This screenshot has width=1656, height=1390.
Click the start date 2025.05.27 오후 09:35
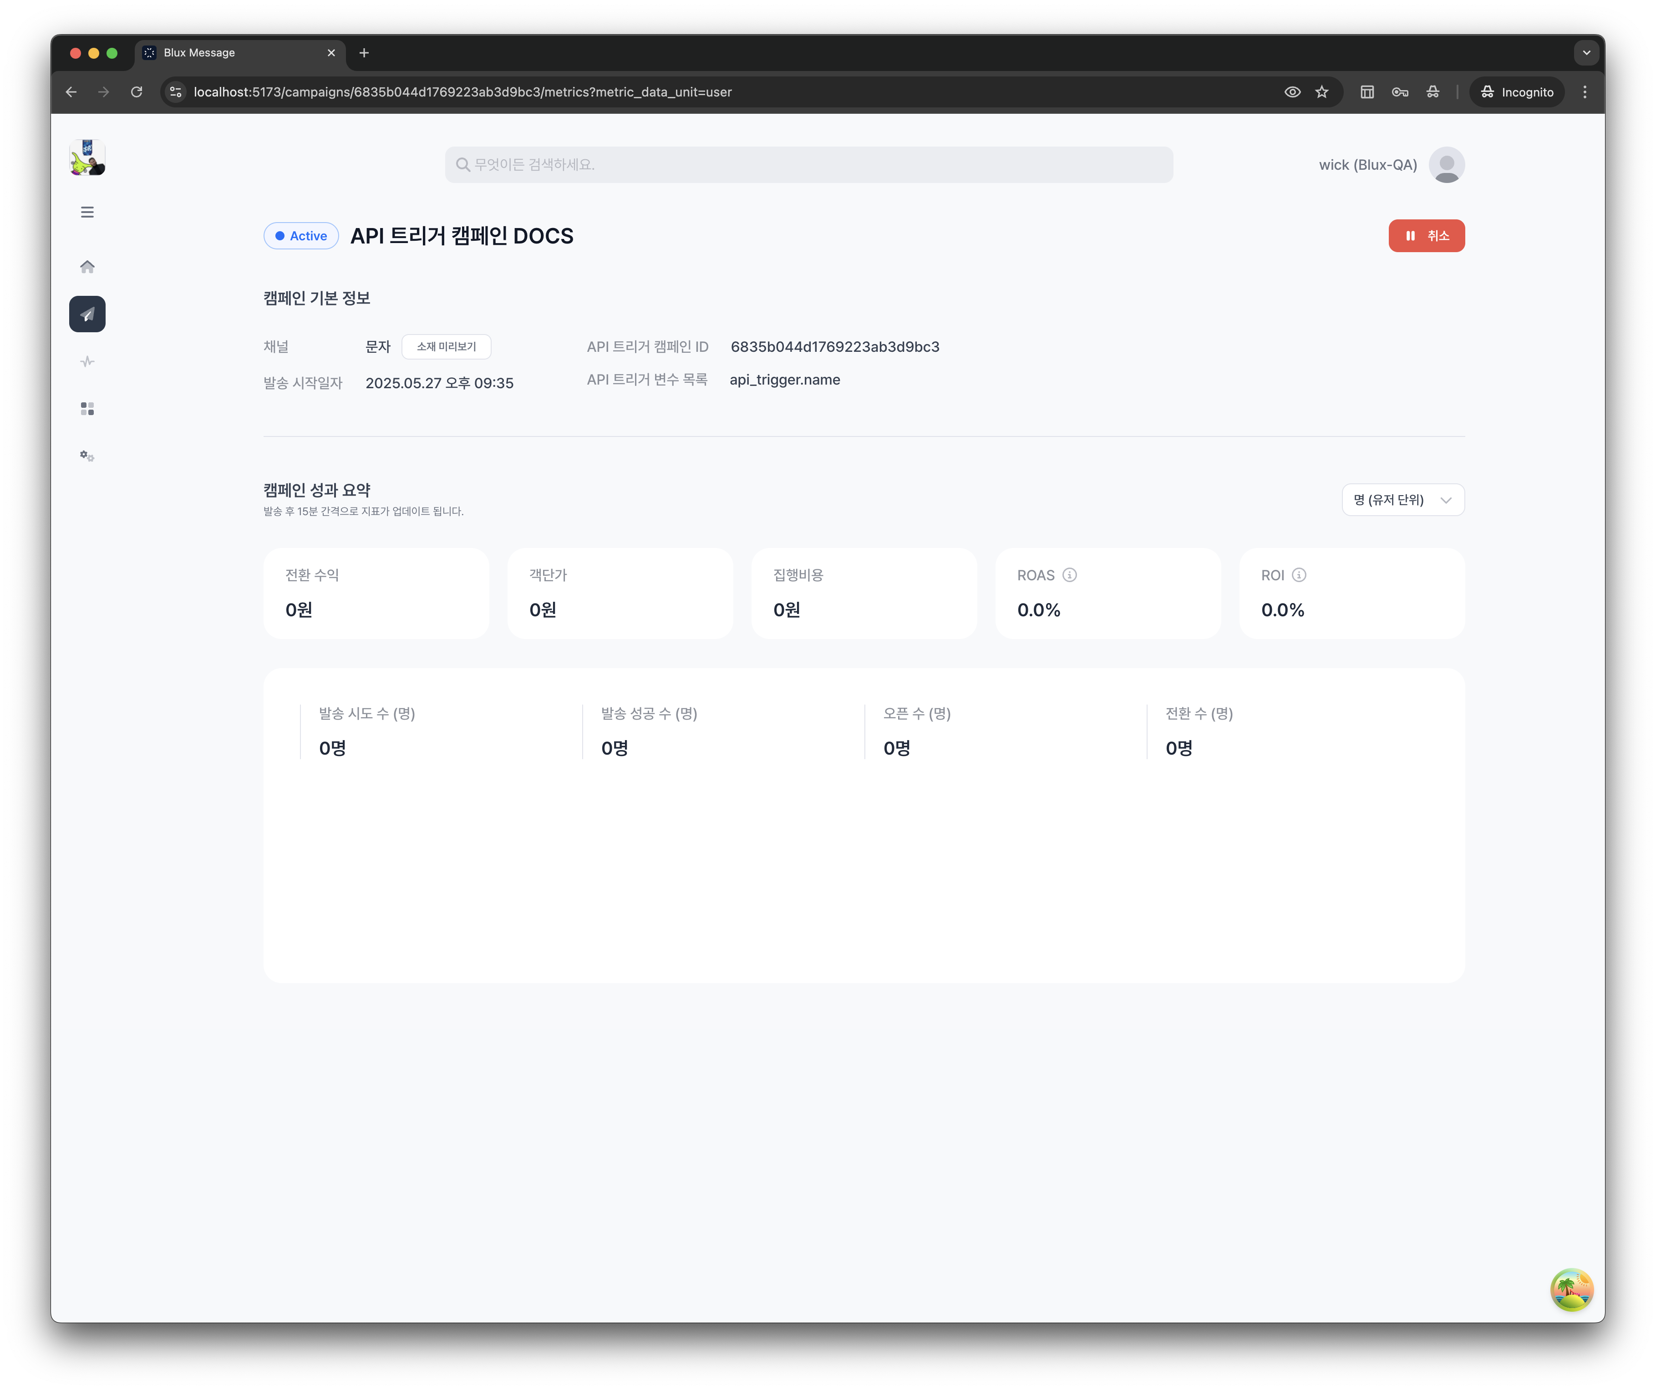pos(439,383)
